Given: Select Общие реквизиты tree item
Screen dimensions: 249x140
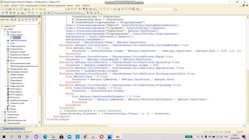Looking at the screenshot, I should [x=18, y=46].
